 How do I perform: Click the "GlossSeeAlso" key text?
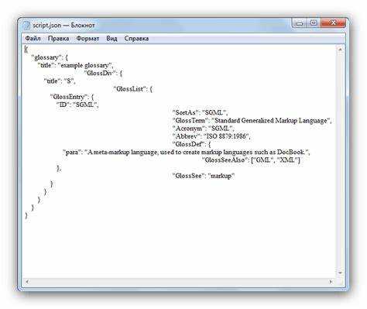[x=225, y=160]
